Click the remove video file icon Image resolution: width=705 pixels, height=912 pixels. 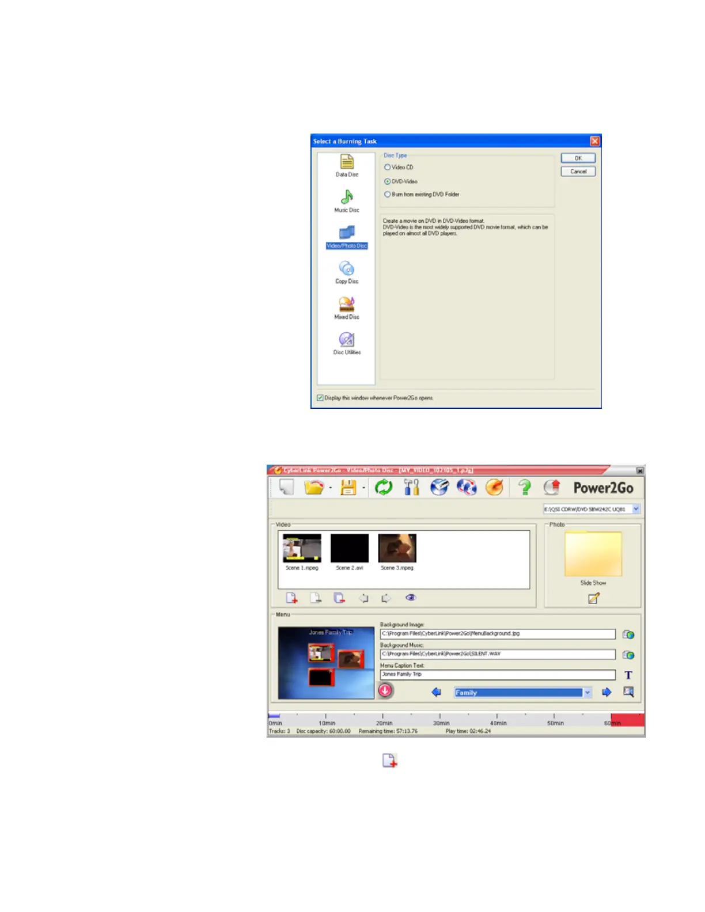pyautogui.click(x=316, y=598)
